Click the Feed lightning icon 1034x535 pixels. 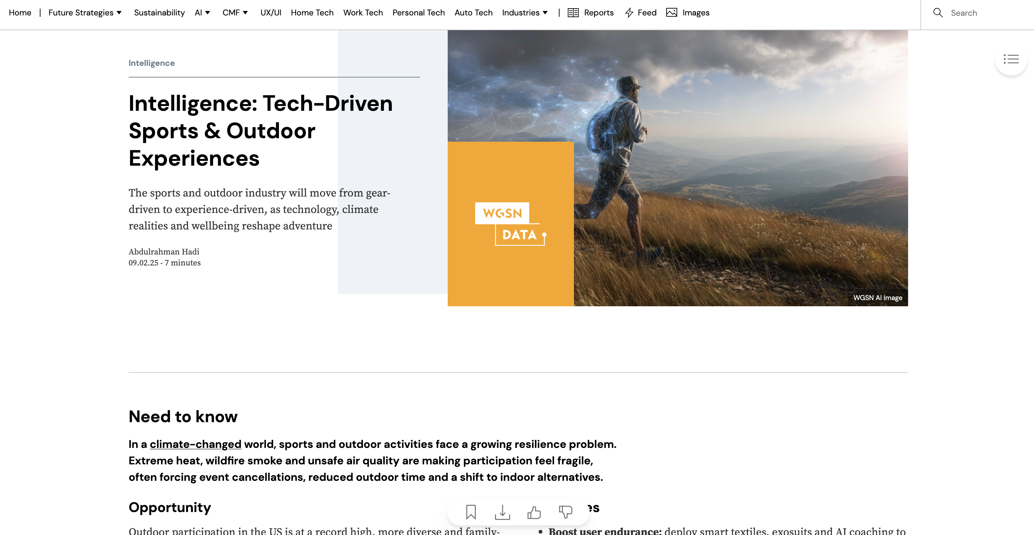point(630,12)
